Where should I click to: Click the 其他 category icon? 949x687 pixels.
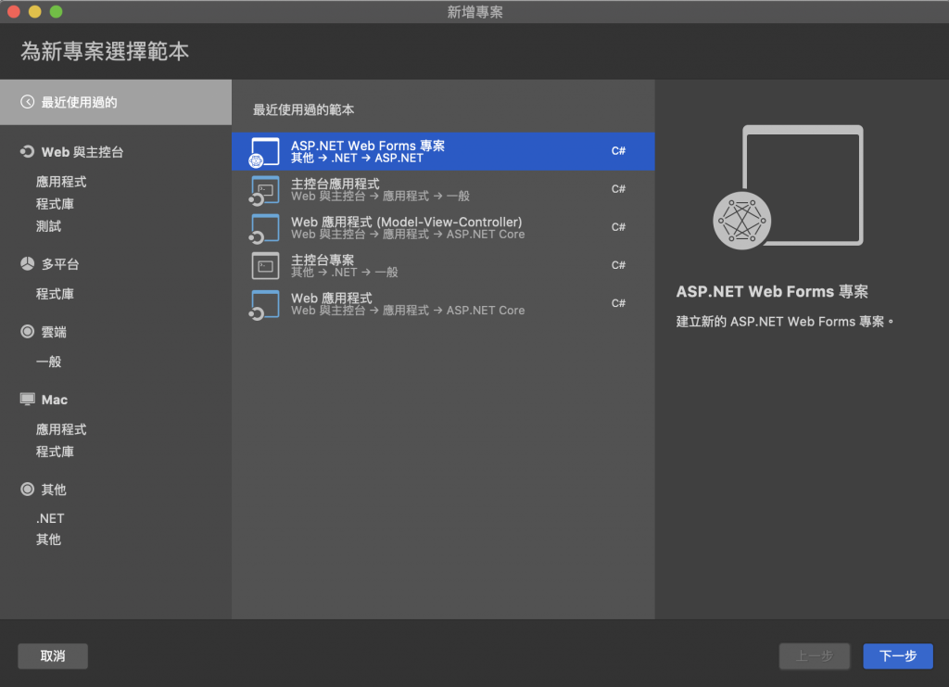(27, 489)
